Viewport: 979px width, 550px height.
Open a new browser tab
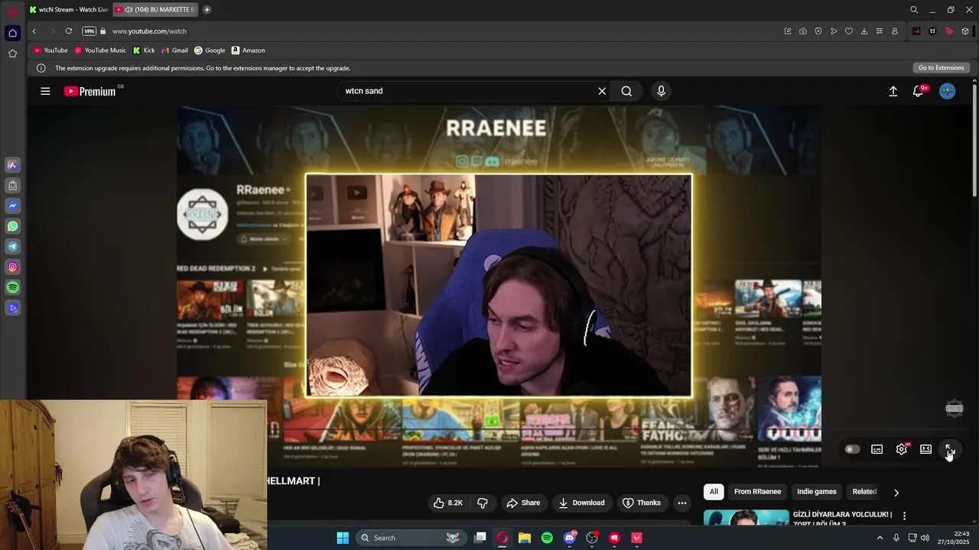click(207, 10)
